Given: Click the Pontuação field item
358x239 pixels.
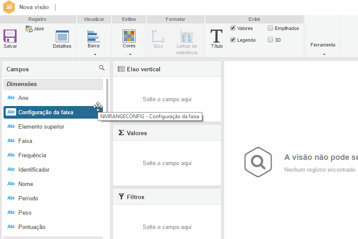Looking at the screenshot, I should (x=32, y=227).
